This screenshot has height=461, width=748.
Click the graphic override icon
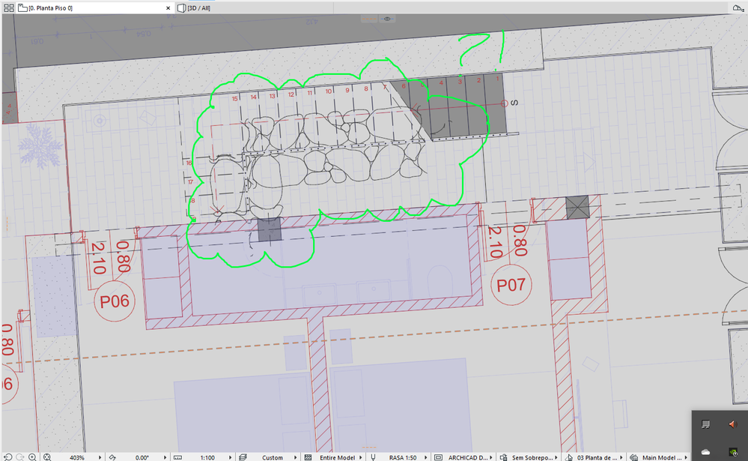503,458
